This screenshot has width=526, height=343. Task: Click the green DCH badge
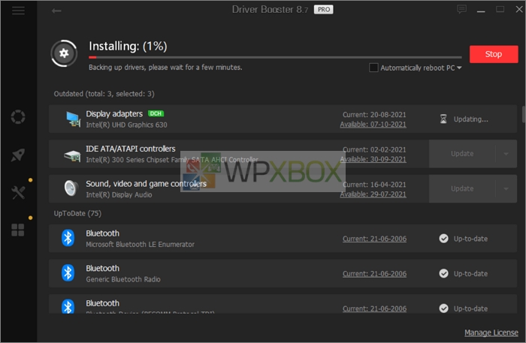[x=156, y=113]
